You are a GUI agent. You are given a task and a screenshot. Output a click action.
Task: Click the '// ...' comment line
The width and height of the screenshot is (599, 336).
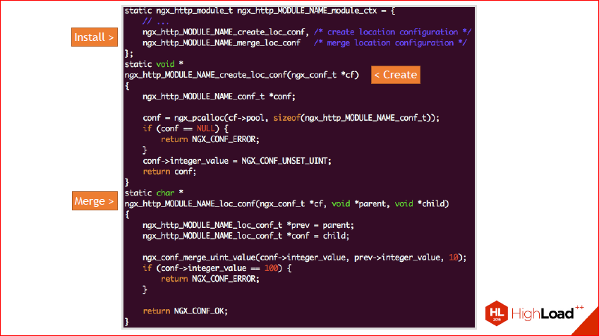(x=156, y=21)
